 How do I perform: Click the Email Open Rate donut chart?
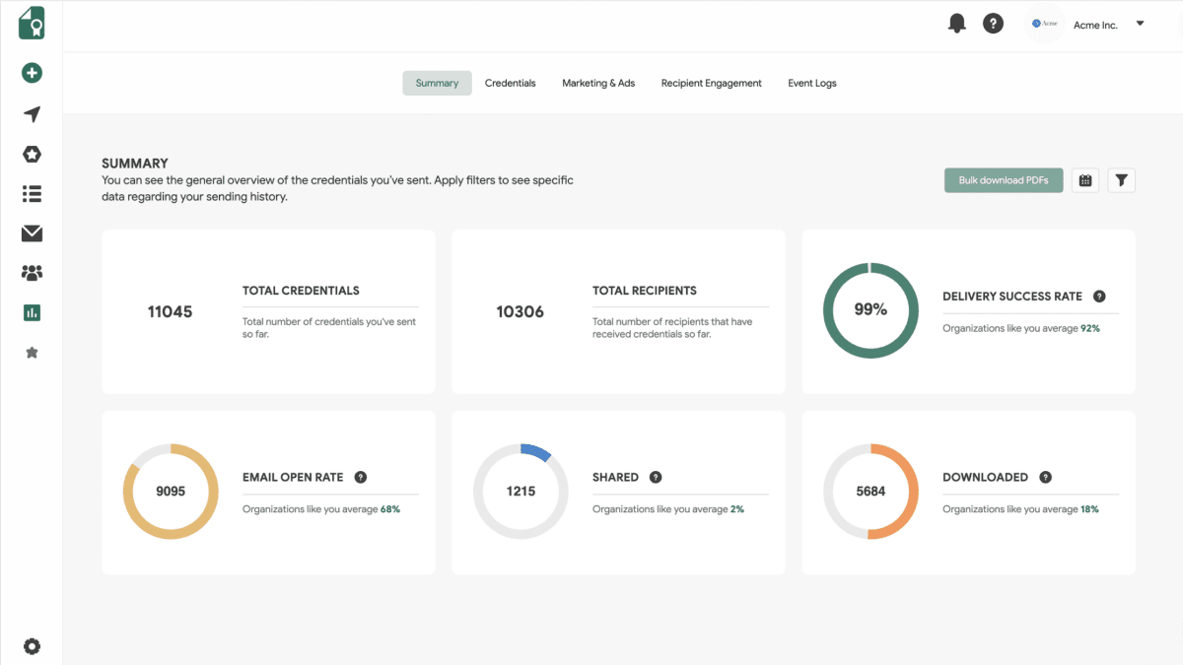[171, 492]
